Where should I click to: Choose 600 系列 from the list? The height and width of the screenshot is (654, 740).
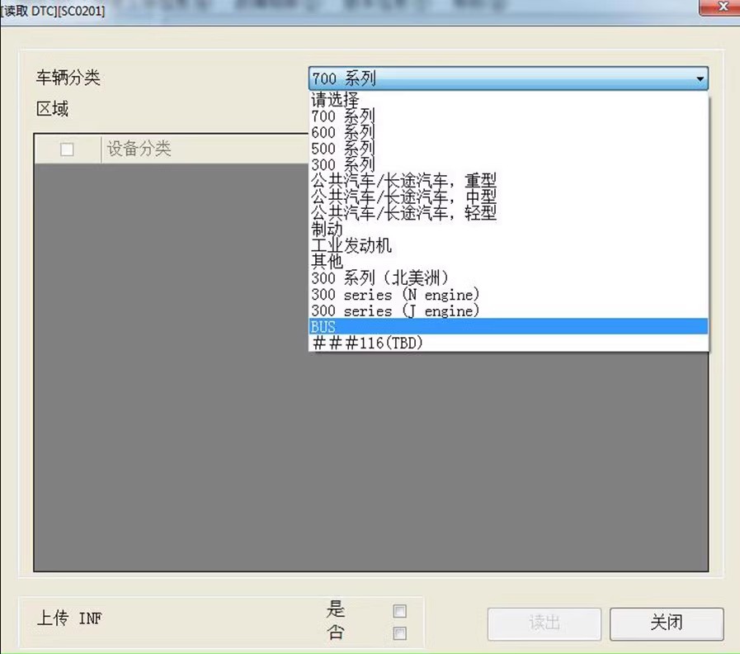(x=508, y=132)
